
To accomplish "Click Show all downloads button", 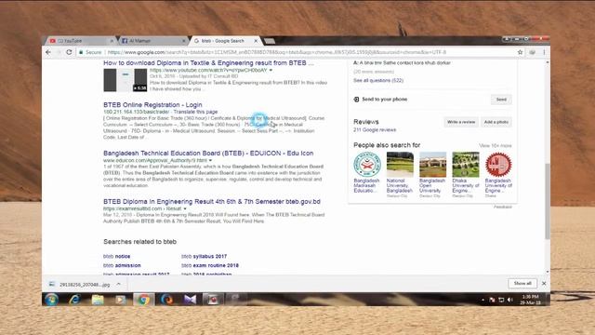I will pyautogui.click(x=522, y=283).
